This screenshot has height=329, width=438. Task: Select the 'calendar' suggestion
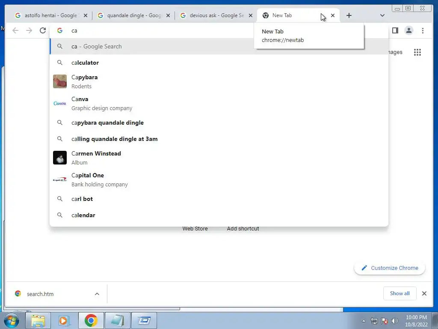219,215
